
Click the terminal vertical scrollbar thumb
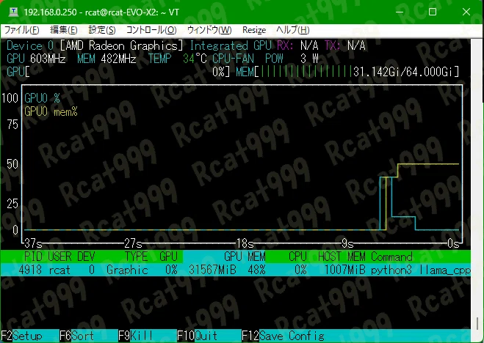(x=477, y=323)
